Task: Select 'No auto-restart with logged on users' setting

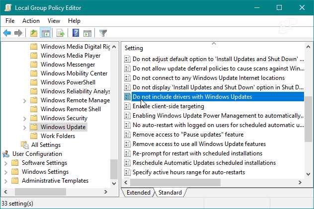Action: coord(218,125)
